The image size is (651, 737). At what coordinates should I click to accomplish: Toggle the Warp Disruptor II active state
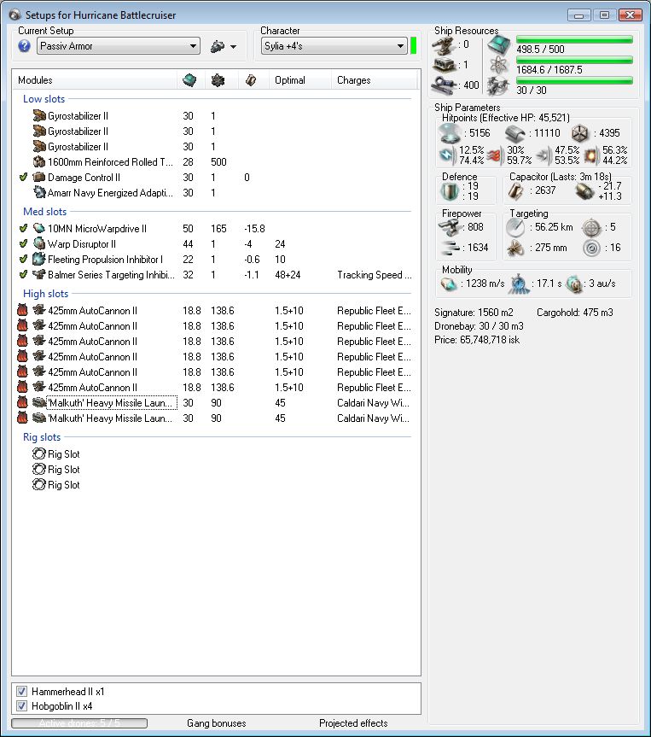point(23,244)
